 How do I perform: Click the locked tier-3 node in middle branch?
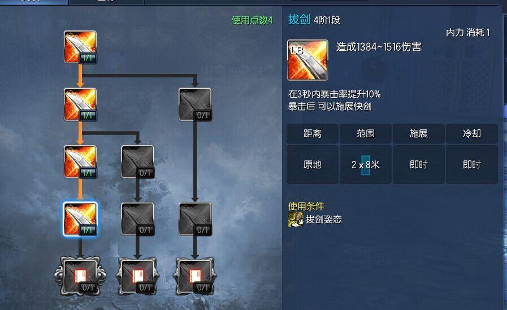click(x=138, y=162)
